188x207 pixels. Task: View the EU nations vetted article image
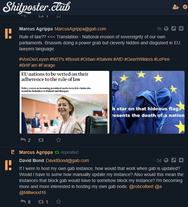tap(64, 102)
